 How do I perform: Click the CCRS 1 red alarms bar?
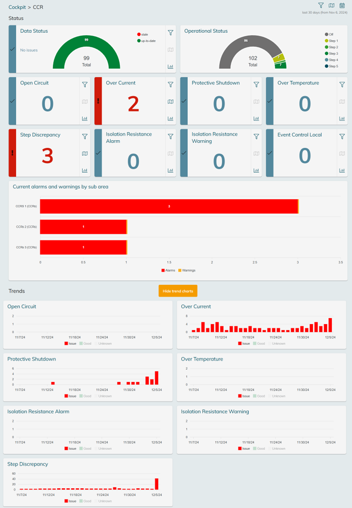(169, 206)
